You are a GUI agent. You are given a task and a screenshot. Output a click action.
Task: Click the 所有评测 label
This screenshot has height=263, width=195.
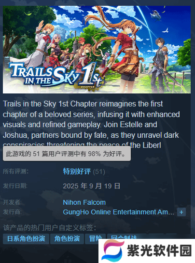pyautogui.click(x=16, y=171)
